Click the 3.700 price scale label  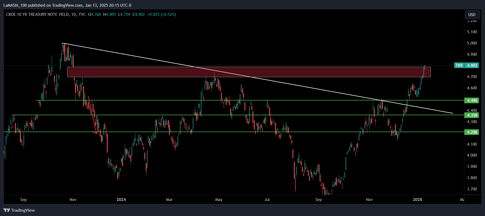472,189
